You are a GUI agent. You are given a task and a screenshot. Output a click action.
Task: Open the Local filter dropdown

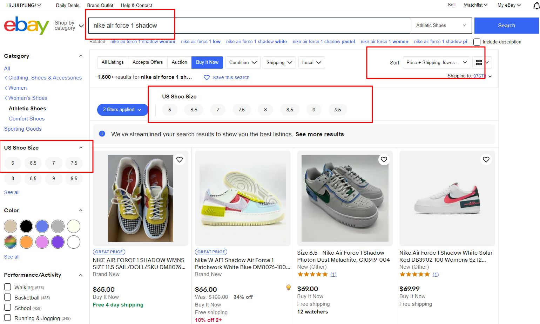click(311, 62)
